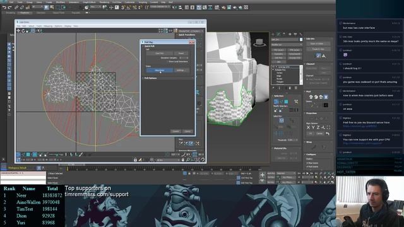Open Display menu in Edit UVWs
This screenshot has width=404, height=227.
[68, 26]
